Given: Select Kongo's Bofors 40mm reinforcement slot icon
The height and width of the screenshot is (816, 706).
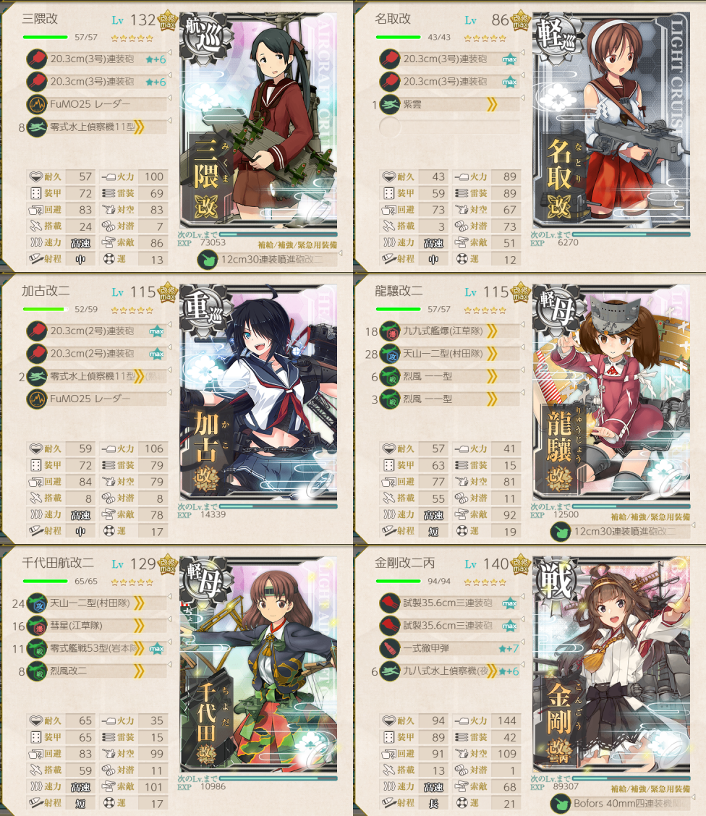Looking at the screenshot, I should click(x=561, y=804).
